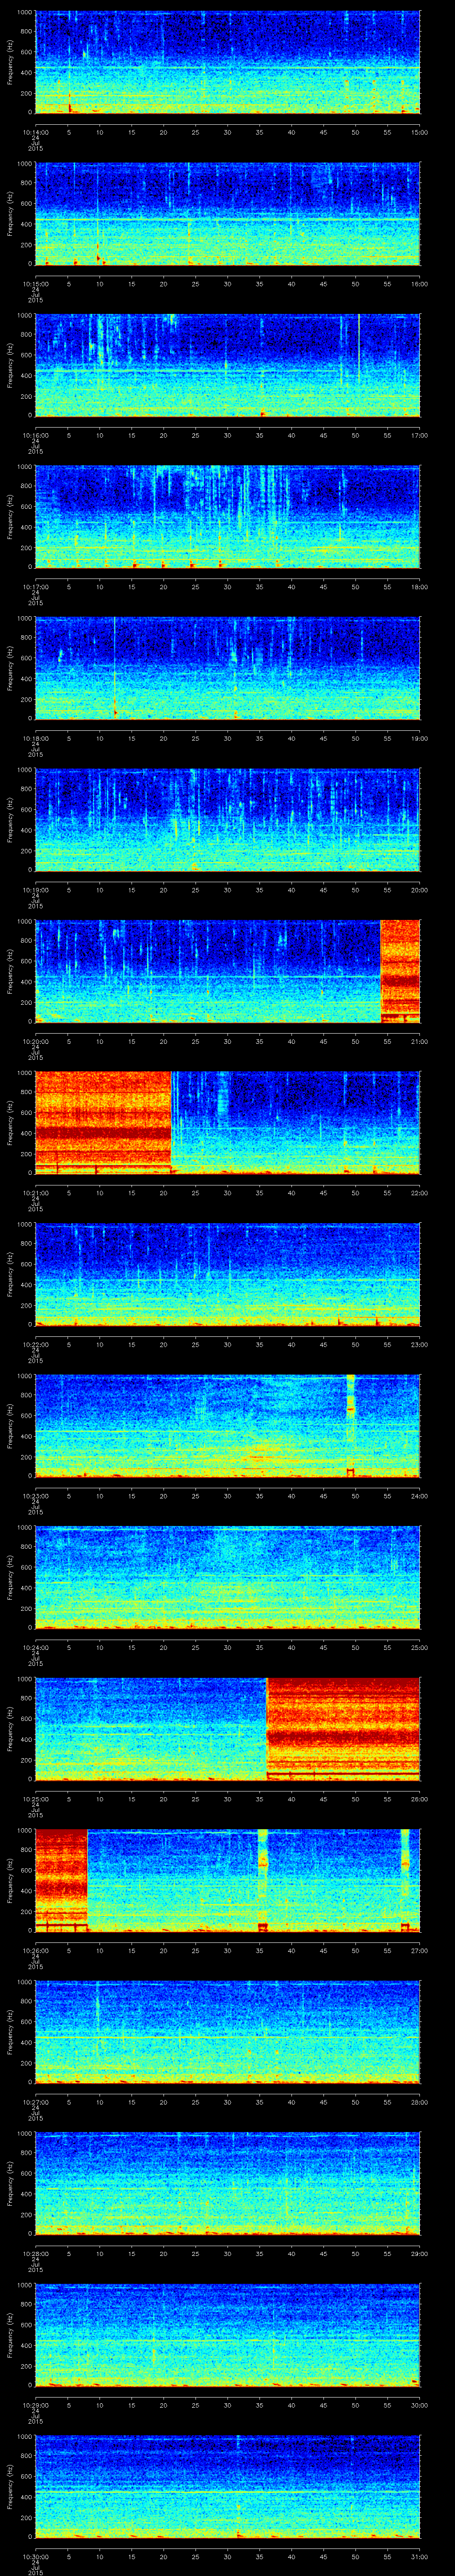Select the "10:25:00" time label
Image resolution: width=455 pixels, height=2576 pixels.
(35, 1798)
